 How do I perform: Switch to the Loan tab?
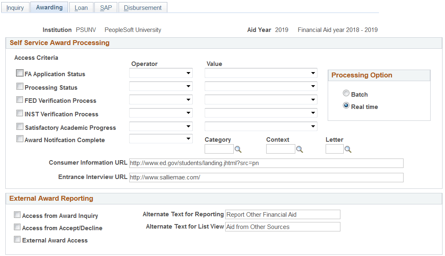pos(81,7)
